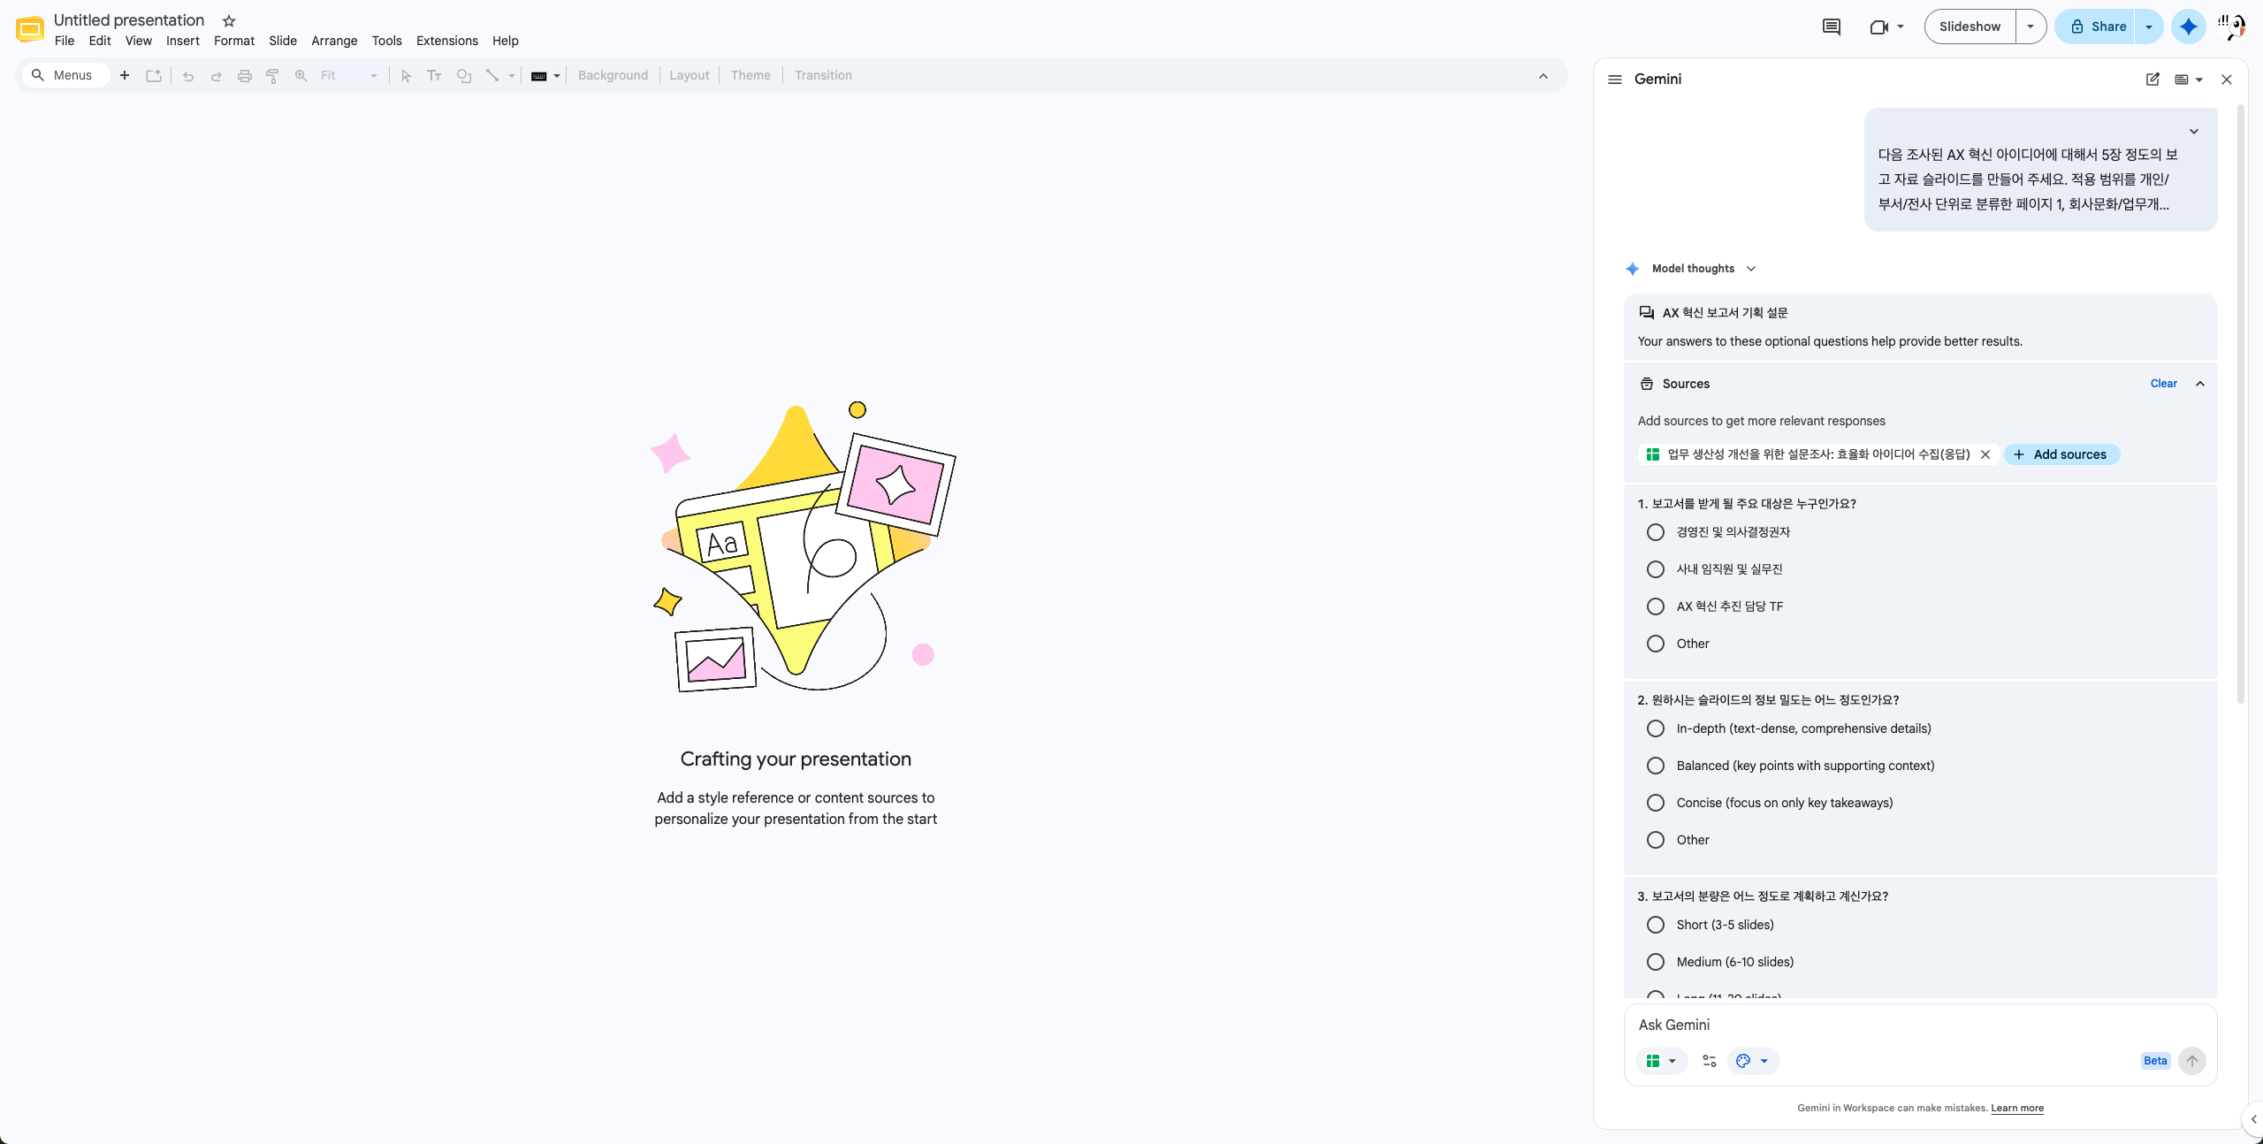Select the paint format icon
This screenshot has height=1144, width=2263.
click(273, 76)
